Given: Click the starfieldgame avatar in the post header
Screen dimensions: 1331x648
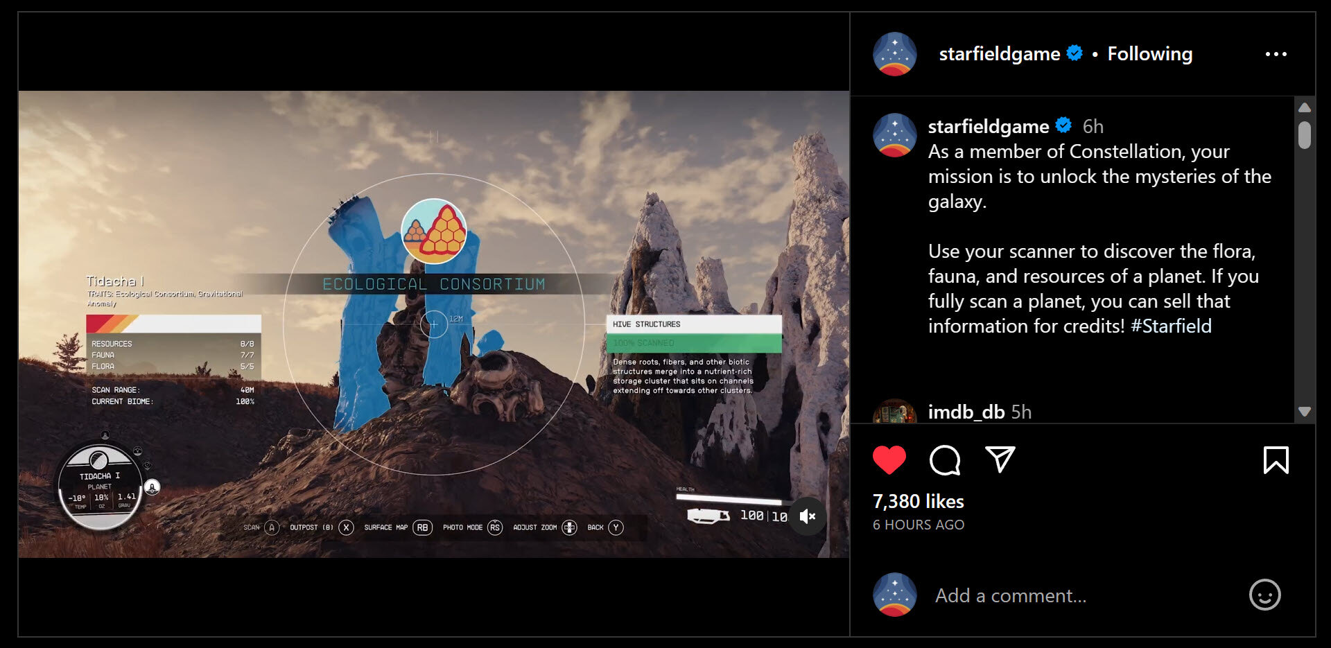Looking at the screenshot, I should tap(894, 53).
